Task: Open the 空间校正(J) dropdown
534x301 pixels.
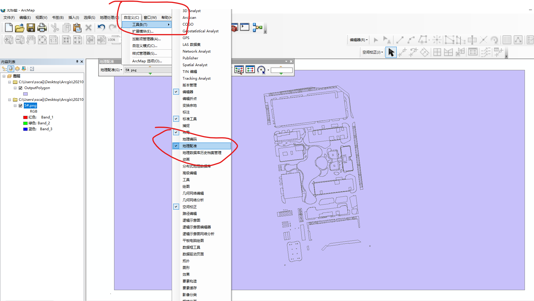Action: tap(382, 52)
